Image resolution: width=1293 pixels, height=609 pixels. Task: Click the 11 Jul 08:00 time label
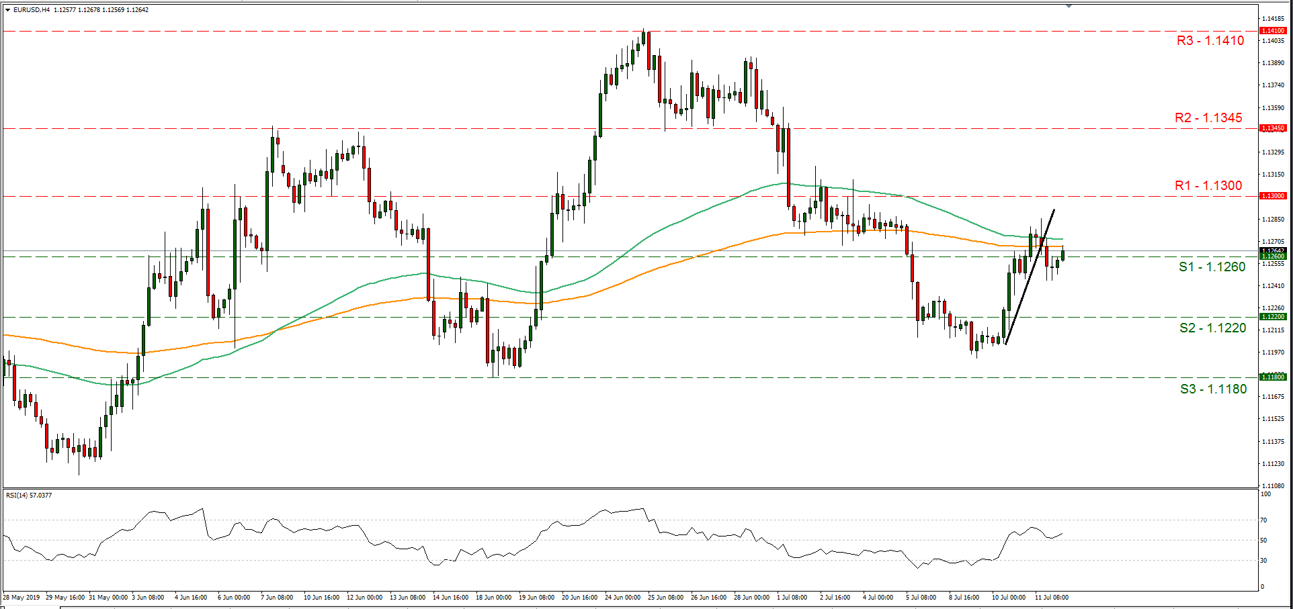point(1052,598)
